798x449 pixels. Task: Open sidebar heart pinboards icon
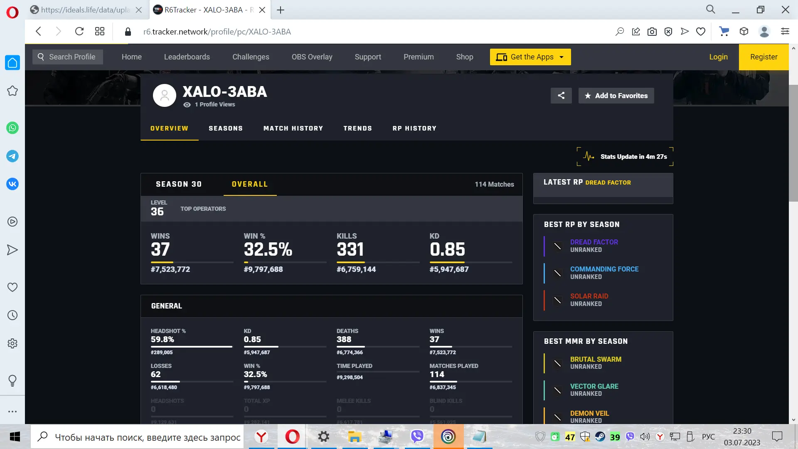pyautogui.click(x=12, y=287)
